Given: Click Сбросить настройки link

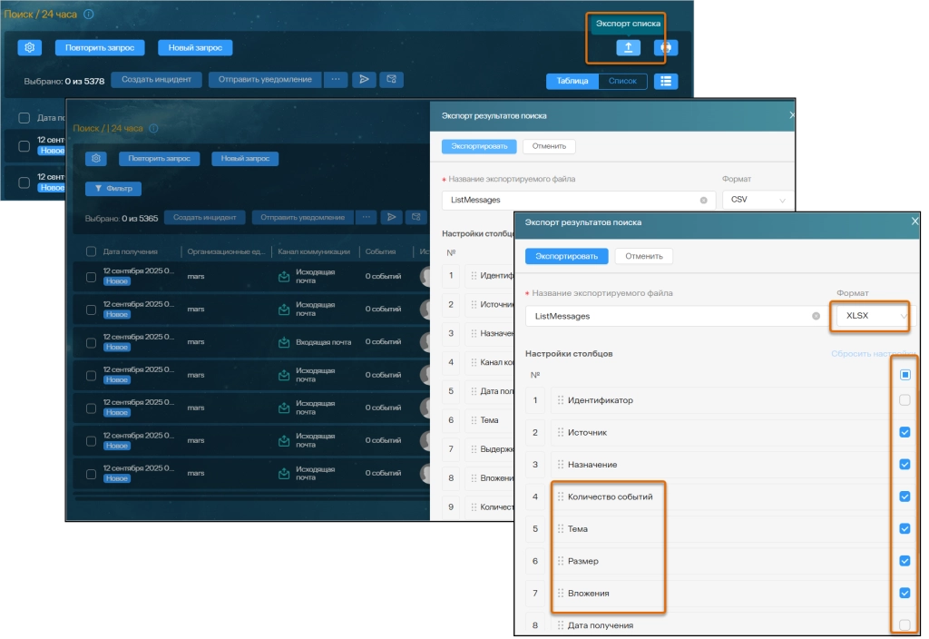Looking at the screenshot, I should (x=871, y=353).
